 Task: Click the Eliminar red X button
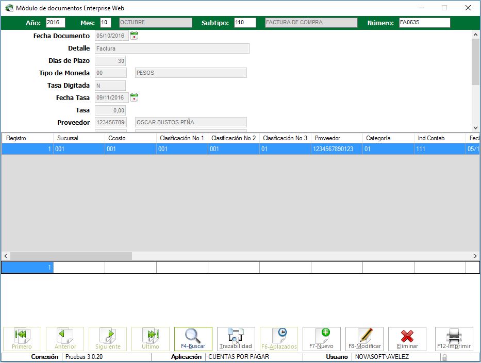click(407, 339)
